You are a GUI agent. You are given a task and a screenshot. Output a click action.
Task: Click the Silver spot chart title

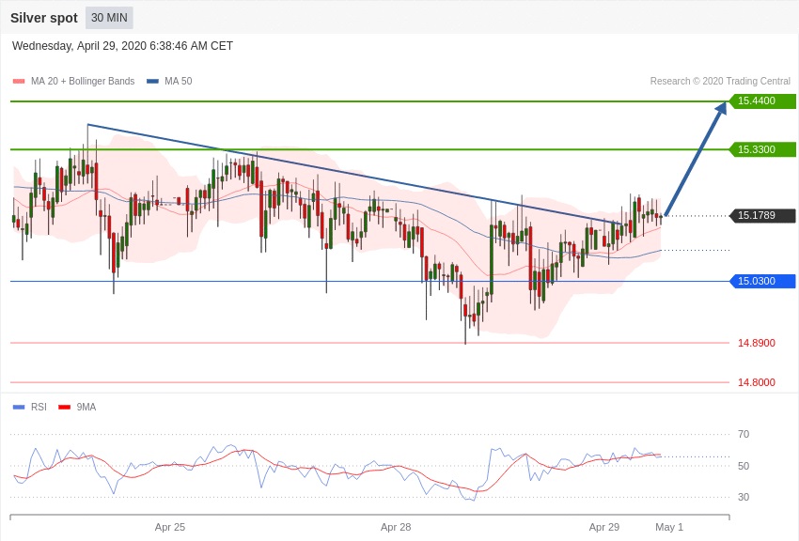point(44,18)
